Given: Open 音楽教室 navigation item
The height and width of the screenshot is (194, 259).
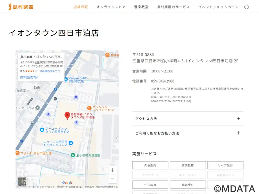Looking at the screenshot, I should pyautogui.click(x=141, y=7).
